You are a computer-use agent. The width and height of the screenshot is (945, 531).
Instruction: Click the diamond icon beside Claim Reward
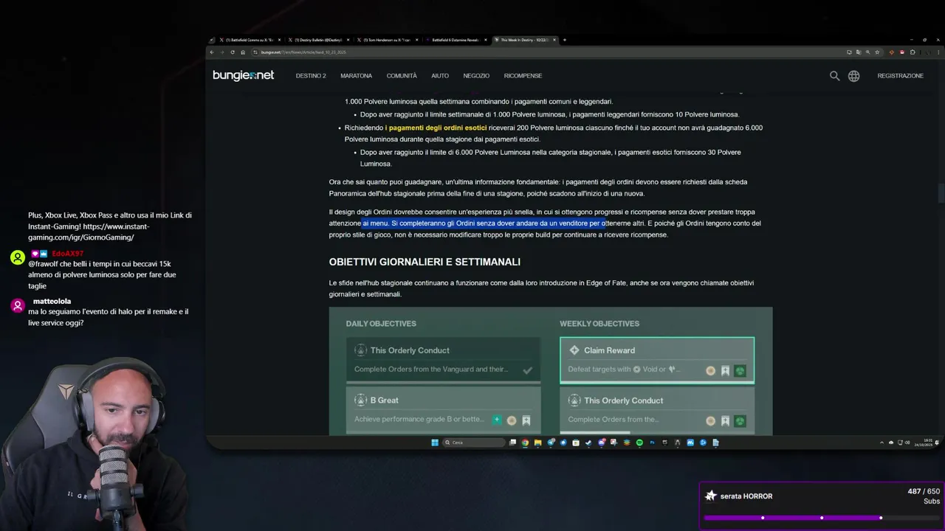(574, 350)
